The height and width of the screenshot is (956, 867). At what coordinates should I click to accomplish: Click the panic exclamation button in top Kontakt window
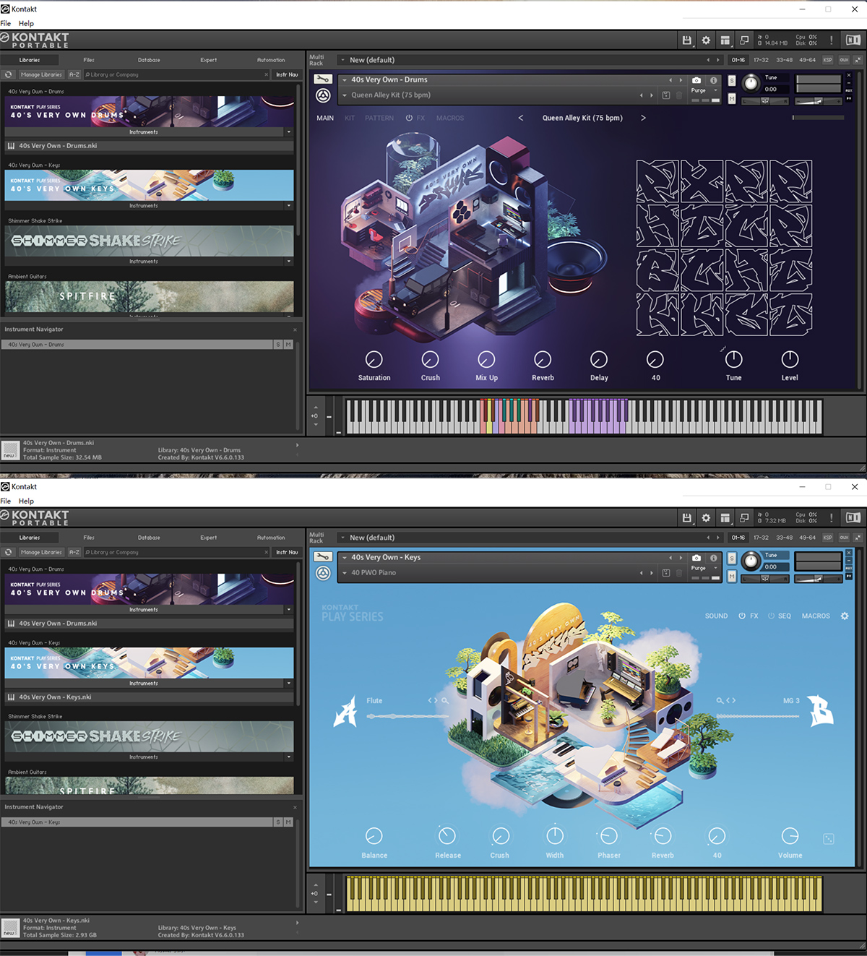[x=831, y=40]
